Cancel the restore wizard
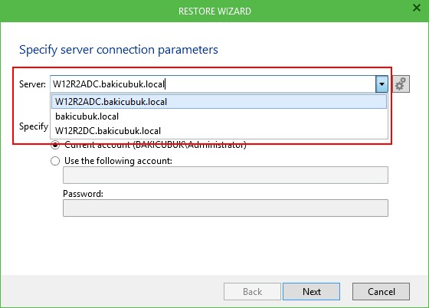This screenshot has height=308, width=429. (x=382, y=292)
